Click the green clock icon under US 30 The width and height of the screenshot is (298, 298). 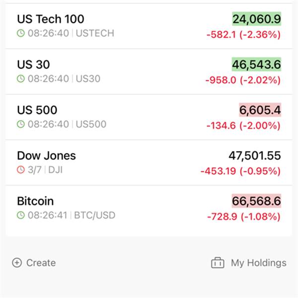click(x=21, y=78)
